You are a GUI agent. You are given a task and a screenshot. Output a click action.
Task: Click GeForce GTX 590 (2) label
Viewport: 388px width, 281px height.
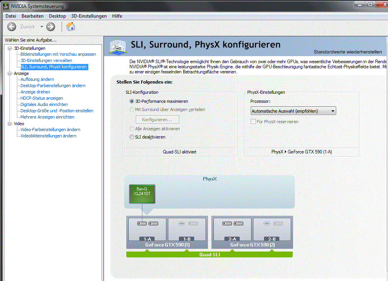coord(252,245)
